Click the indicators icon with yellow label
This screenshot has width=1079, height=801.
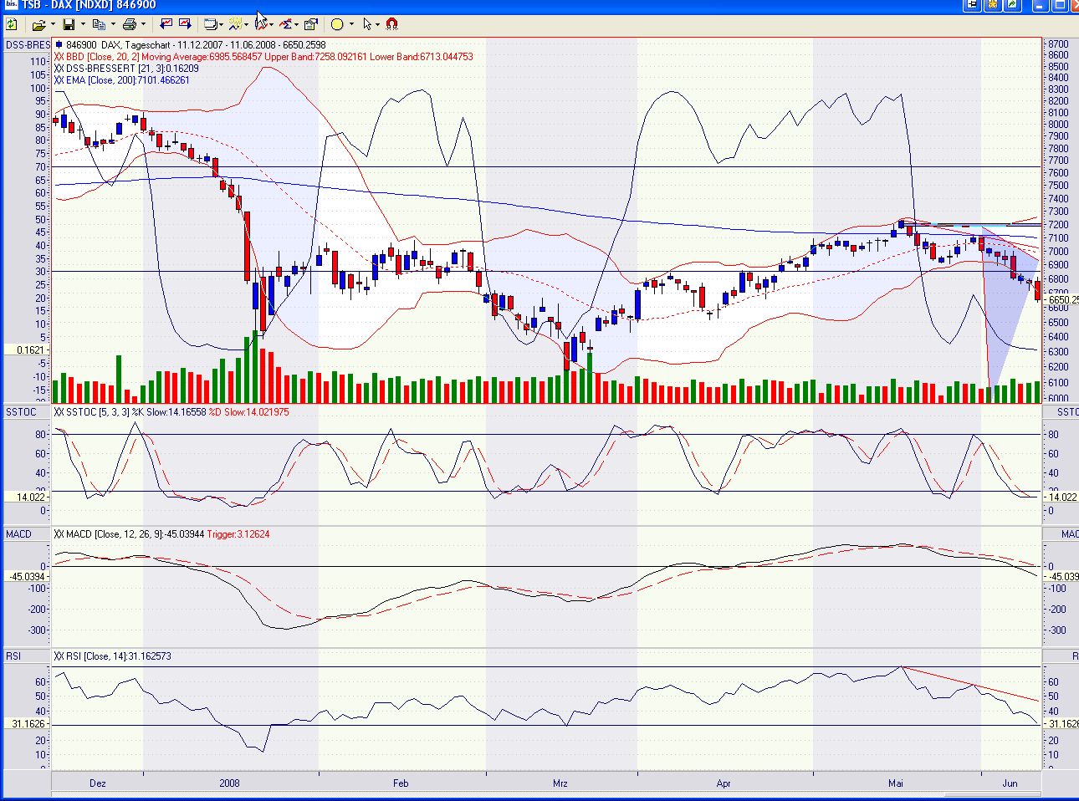(236, 25)
